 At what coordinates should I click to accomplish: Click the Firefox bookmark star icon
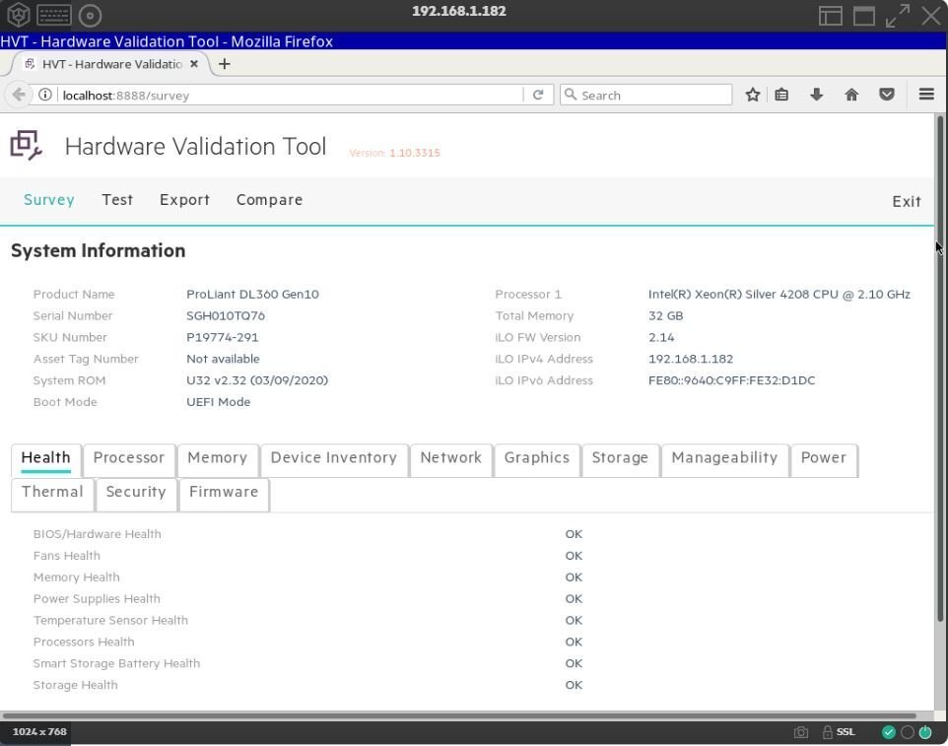point(753,95)
